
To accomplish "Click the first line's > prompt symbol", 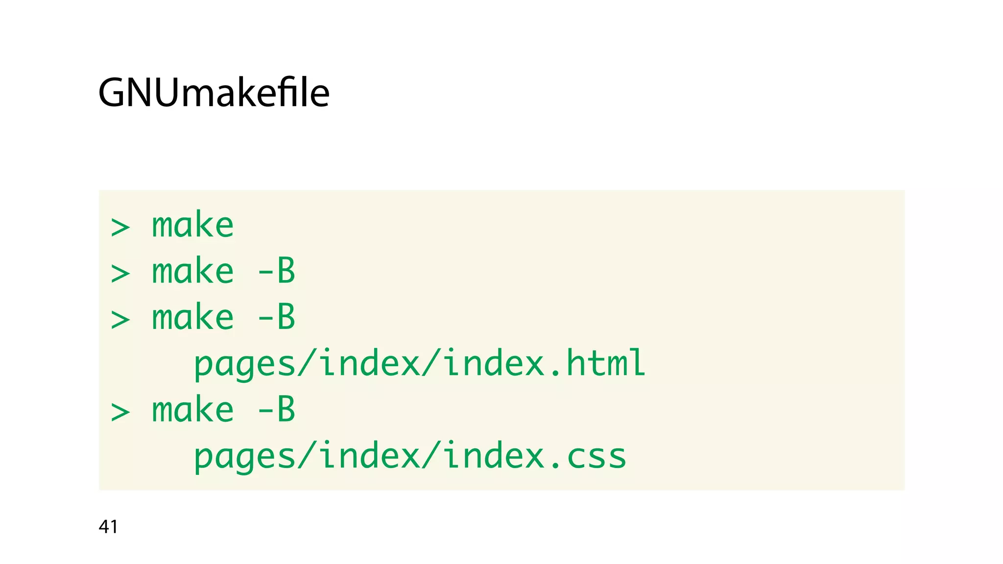I will [x=120, y=227].
